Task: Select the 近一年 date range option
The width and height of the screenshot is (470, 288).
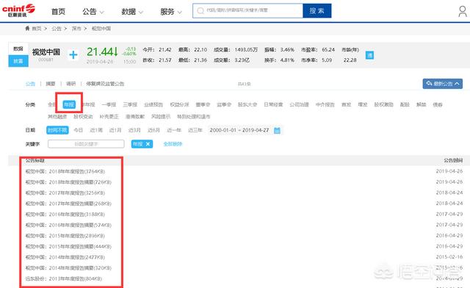Action: [x=174, y=130]
